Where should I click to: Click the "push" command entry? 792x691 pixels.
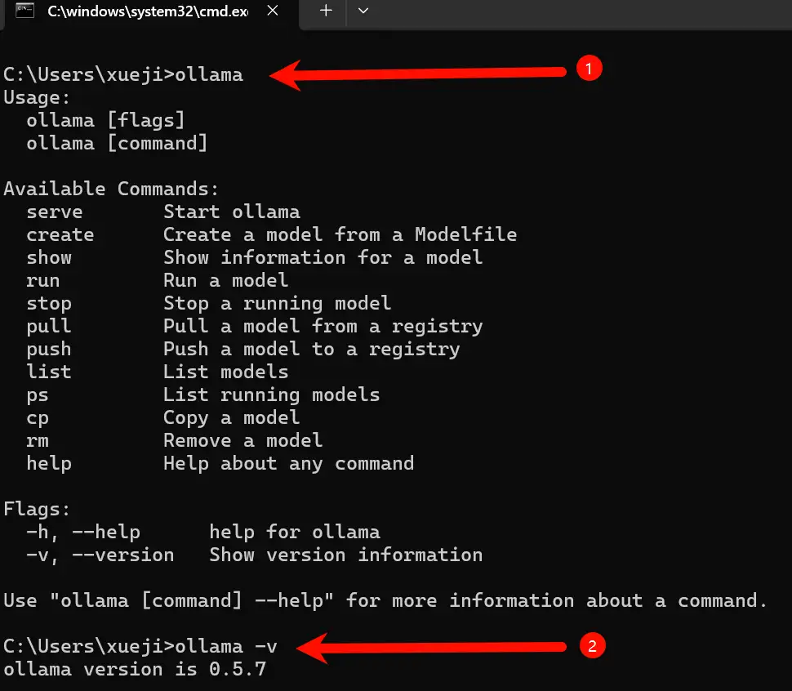pos(49,350)
